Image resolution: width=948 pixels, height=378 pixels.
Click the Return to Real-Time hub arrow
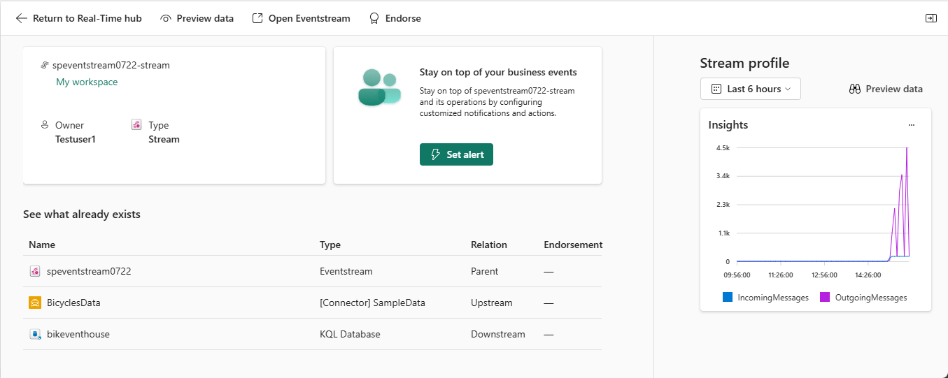tap(21, 18)
